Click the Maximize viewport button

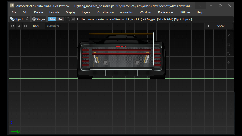tap(53, 26)
